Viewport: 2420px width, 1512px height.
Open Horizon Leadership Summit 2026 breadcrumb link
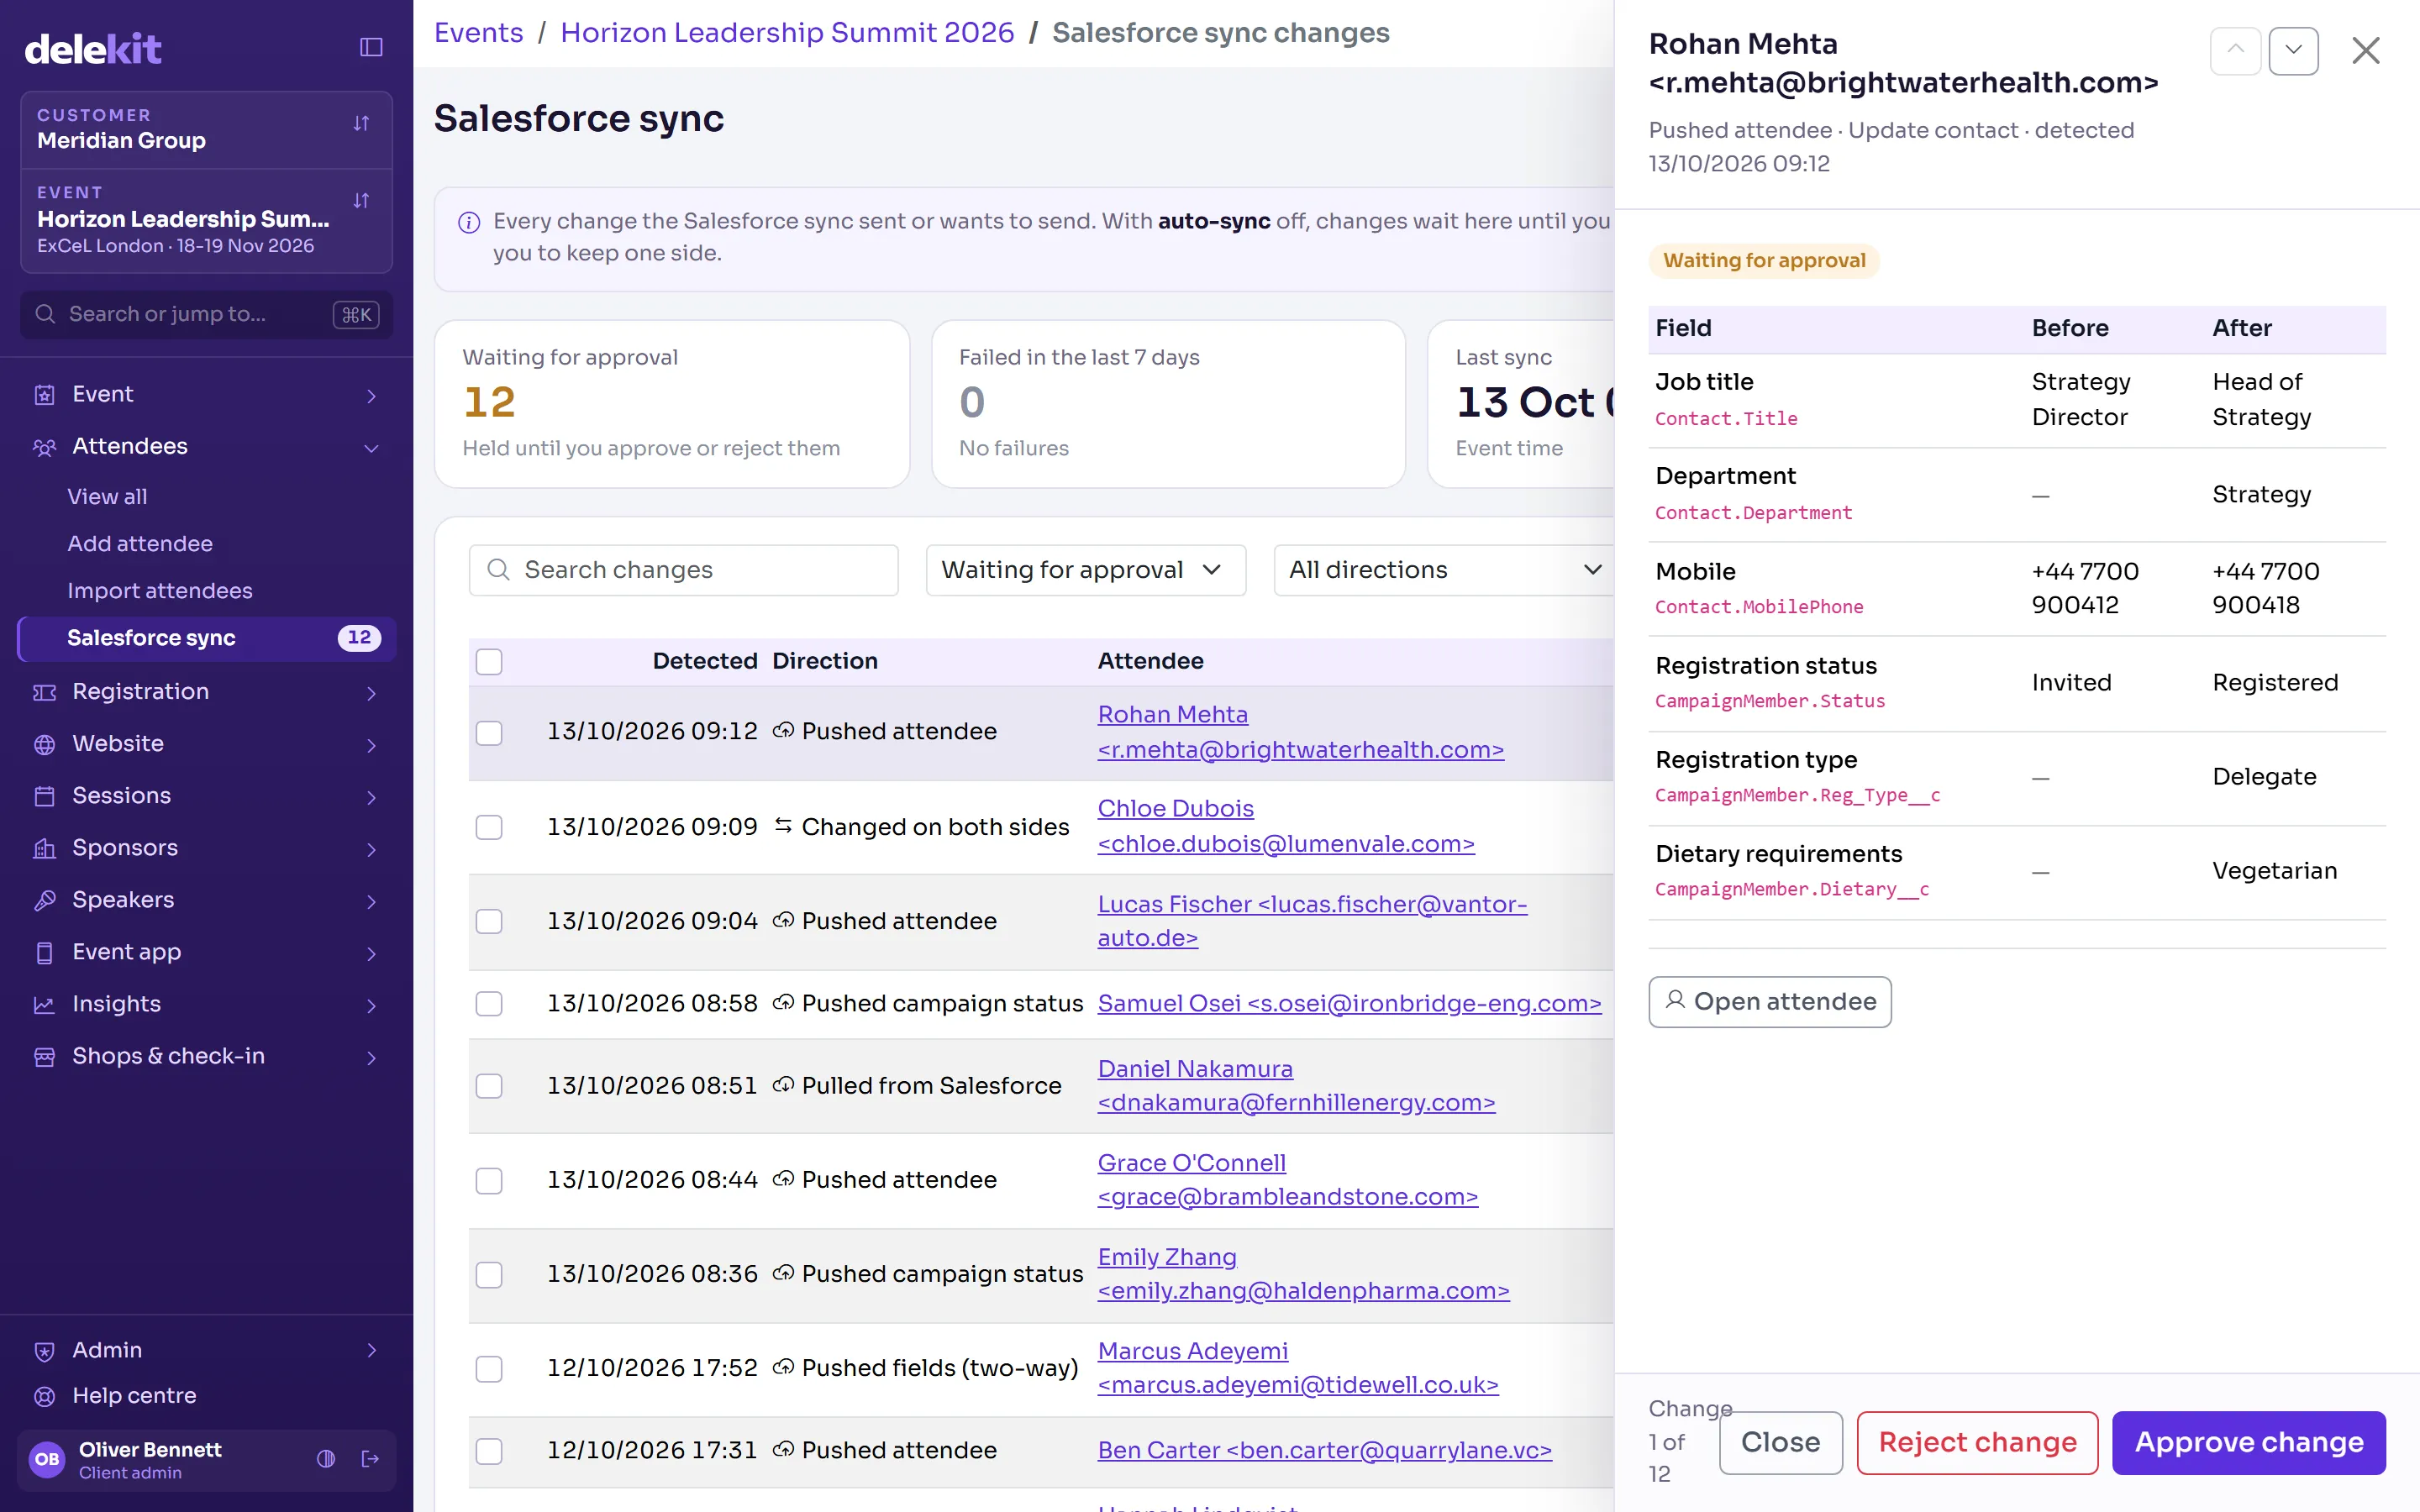coord(787,33)
